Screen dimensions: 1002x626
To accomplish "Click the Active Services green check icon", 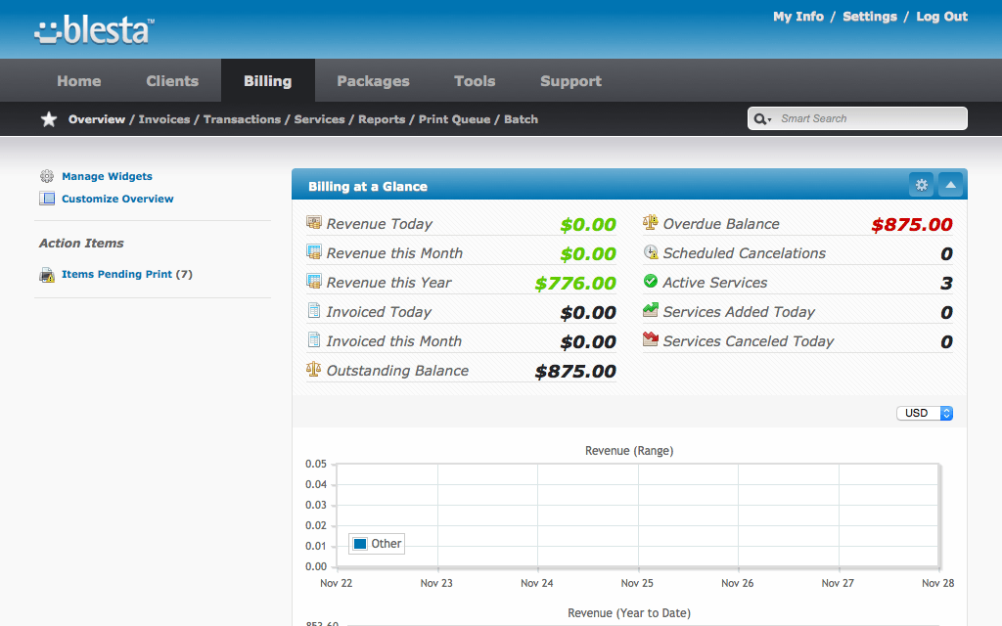I will [651, 282].
